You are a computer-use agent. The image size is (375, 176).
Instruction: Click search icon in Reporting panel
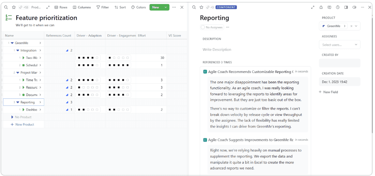pos(194,7)
